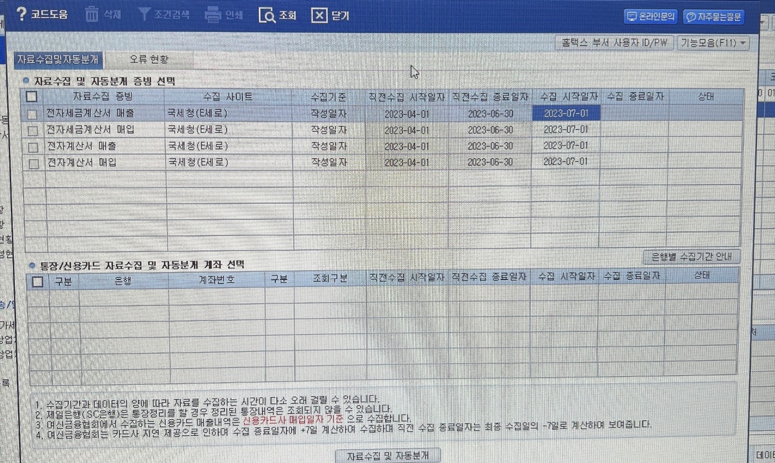Click 직전수집 시작일자 2023-04-01 for 전자계산서 매출

click(x=407, y=146)
